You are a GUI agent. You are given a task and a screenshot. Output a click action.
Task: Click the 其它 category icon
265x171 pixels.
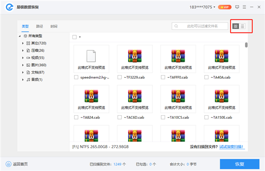28,43
